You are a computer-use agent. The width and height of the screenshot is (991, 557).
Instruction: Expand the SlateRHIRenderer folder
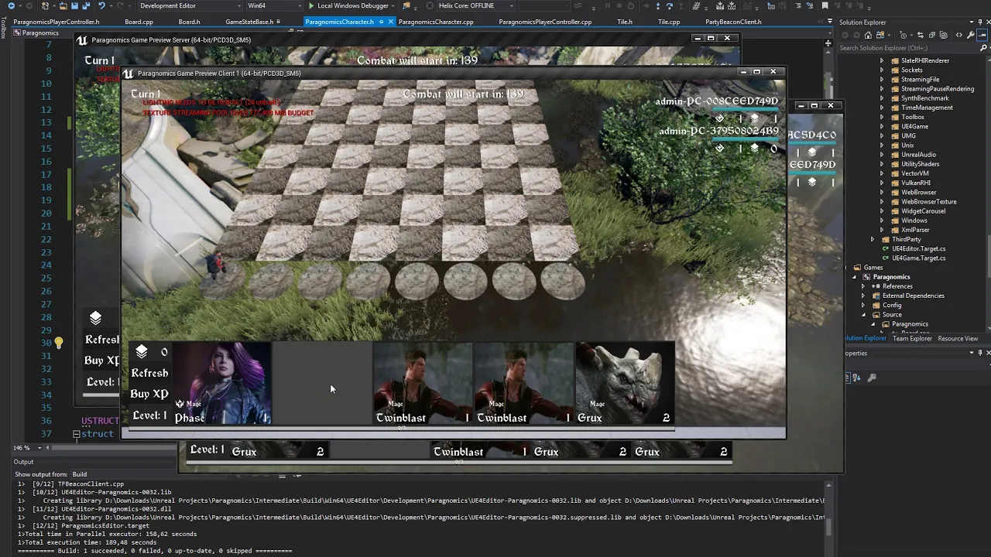882,60
